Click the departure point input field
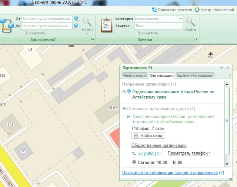 pos(47,19)
